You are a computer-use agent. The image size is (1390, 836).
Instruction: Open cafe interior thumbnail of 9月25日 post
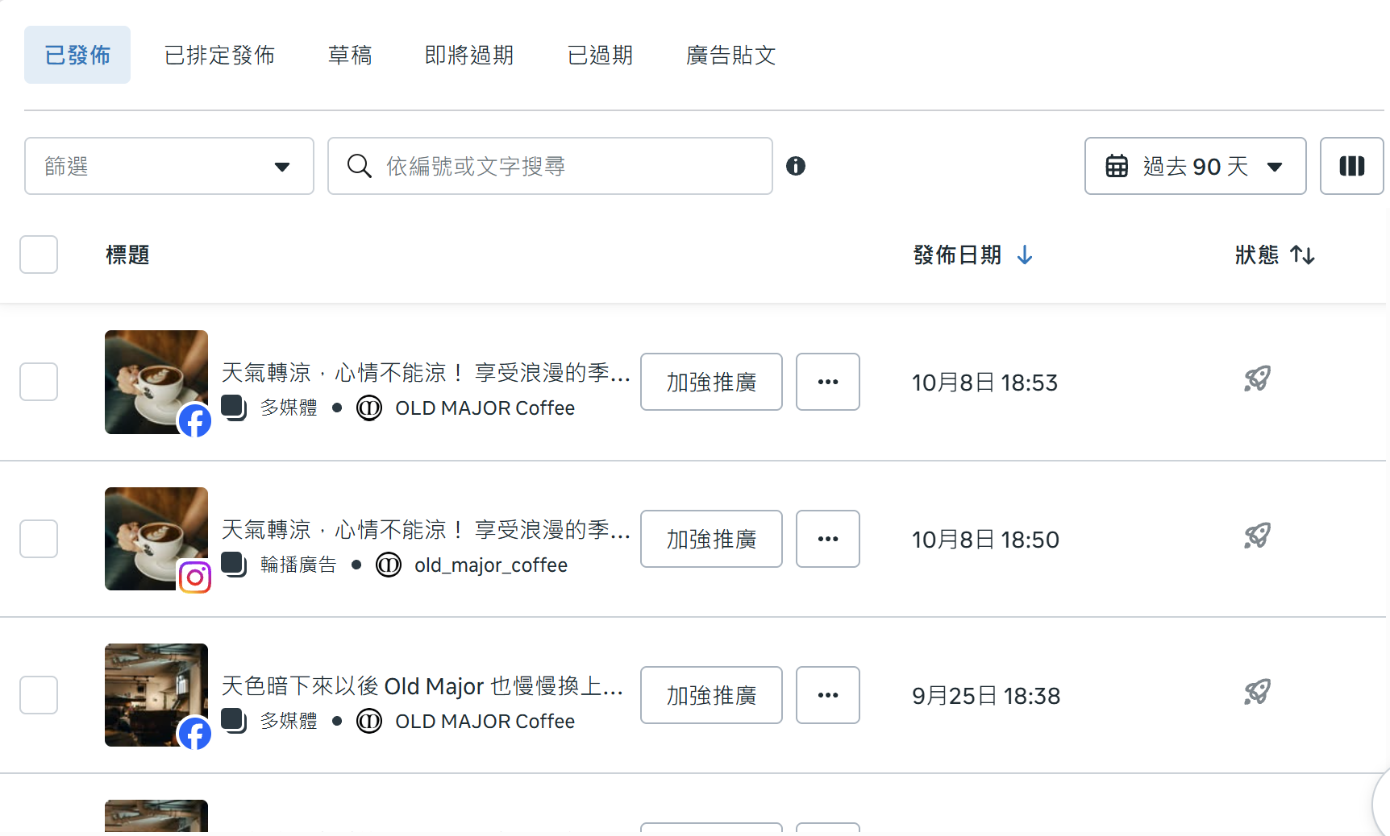[156, 695]
